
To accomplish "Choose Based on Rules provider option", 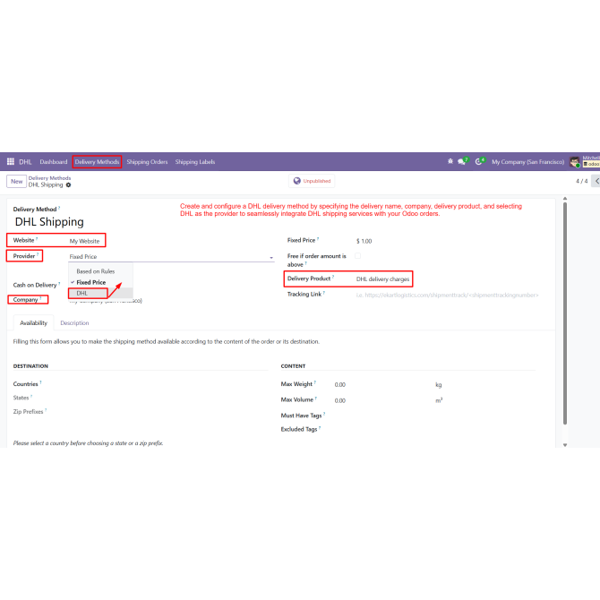I will (x=96, y=271).
